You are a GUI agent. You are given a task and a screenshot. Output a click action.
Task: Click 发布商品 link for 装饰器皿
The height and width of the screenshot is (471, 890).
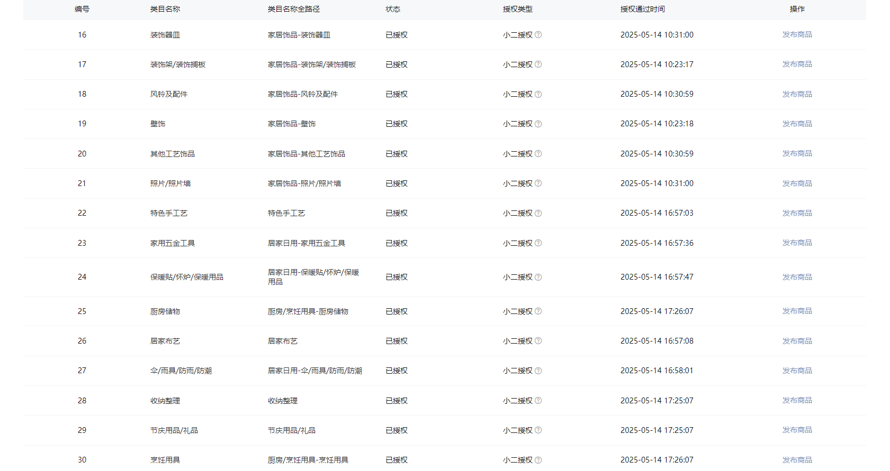point(797,34)
